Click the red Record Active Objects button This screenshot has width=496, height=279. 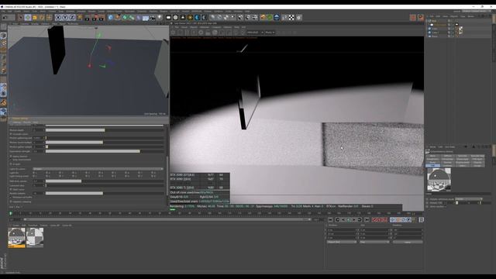(x=374, y=220)
